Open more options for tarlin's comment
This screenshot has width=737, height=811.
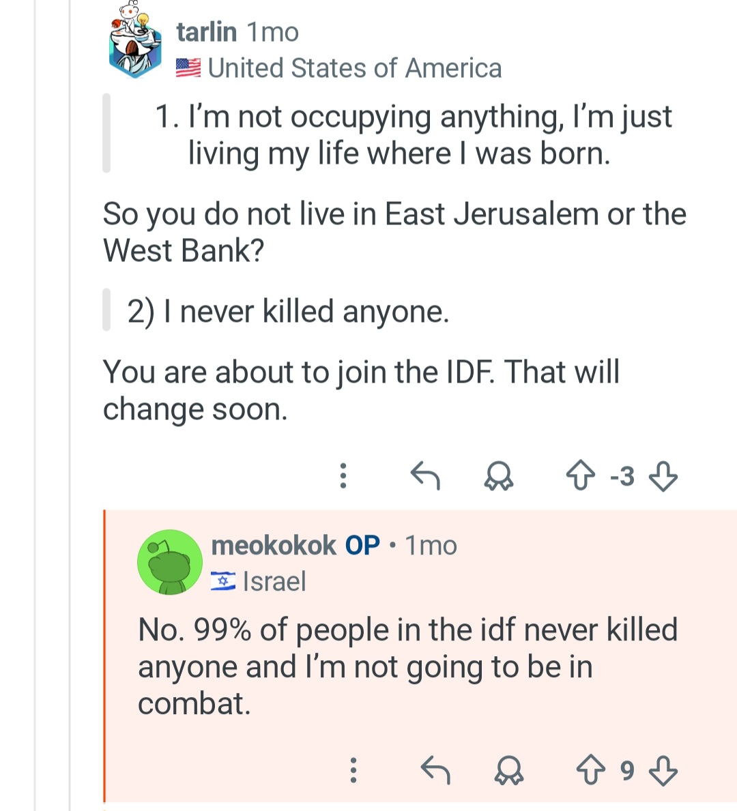tap(343, 475)
